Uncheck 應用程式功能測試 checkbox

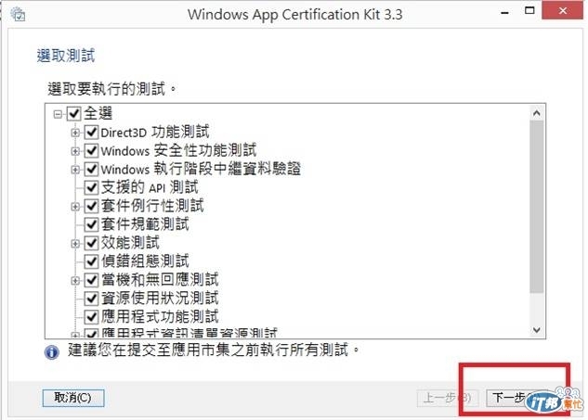pyautogui.click(x=91, y=317)
